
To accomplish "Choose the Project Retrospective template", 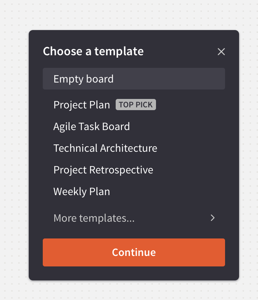I will (x=103, y=170).
